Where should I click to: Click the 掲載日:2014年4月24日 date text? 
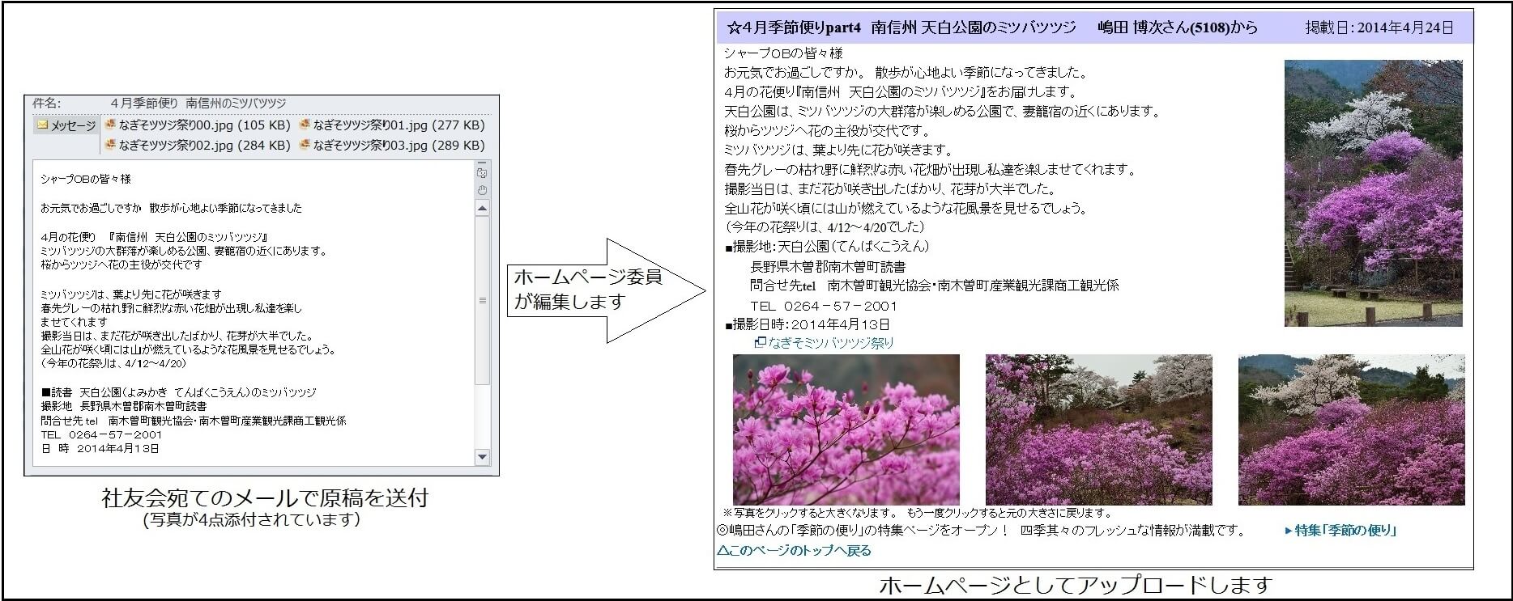1379,28
